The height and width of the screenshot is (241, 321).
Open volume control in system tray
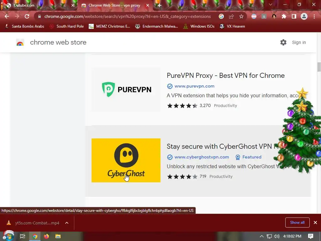276,236
